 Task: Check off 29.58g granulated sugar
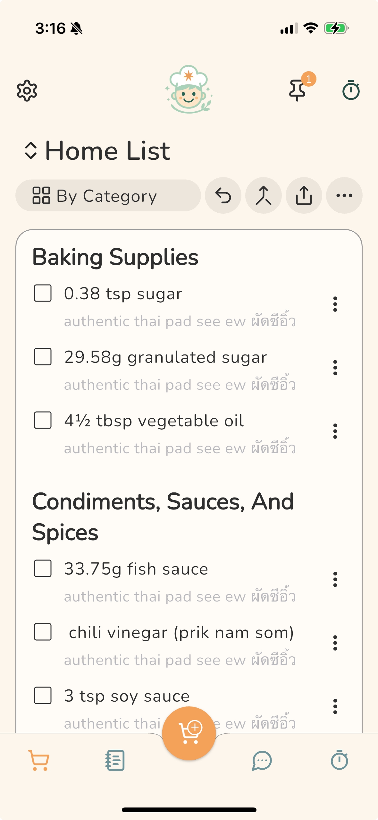point(43,357)
